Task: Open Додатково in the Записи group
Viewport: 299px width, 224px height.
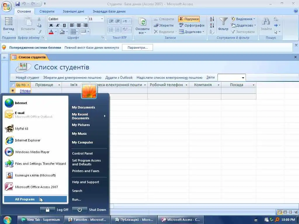Action: 192,32
